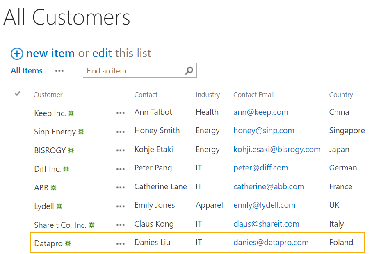The height and width of the screenshot is (254, 372).
Task: Open email link kohji.esaki@bisrogy.com
Action: (277, 150)
